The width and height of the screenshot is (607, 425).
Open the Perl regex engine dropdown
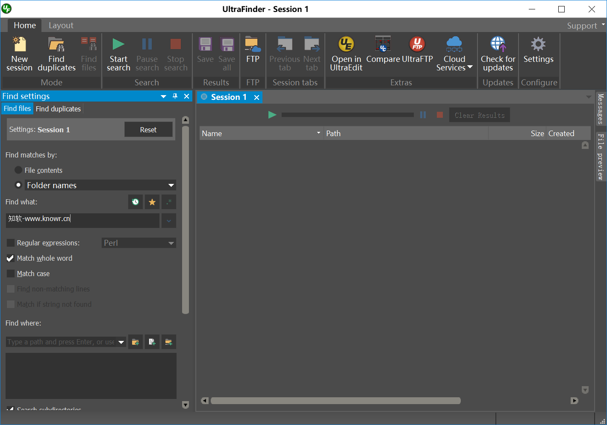pos(171,243)
